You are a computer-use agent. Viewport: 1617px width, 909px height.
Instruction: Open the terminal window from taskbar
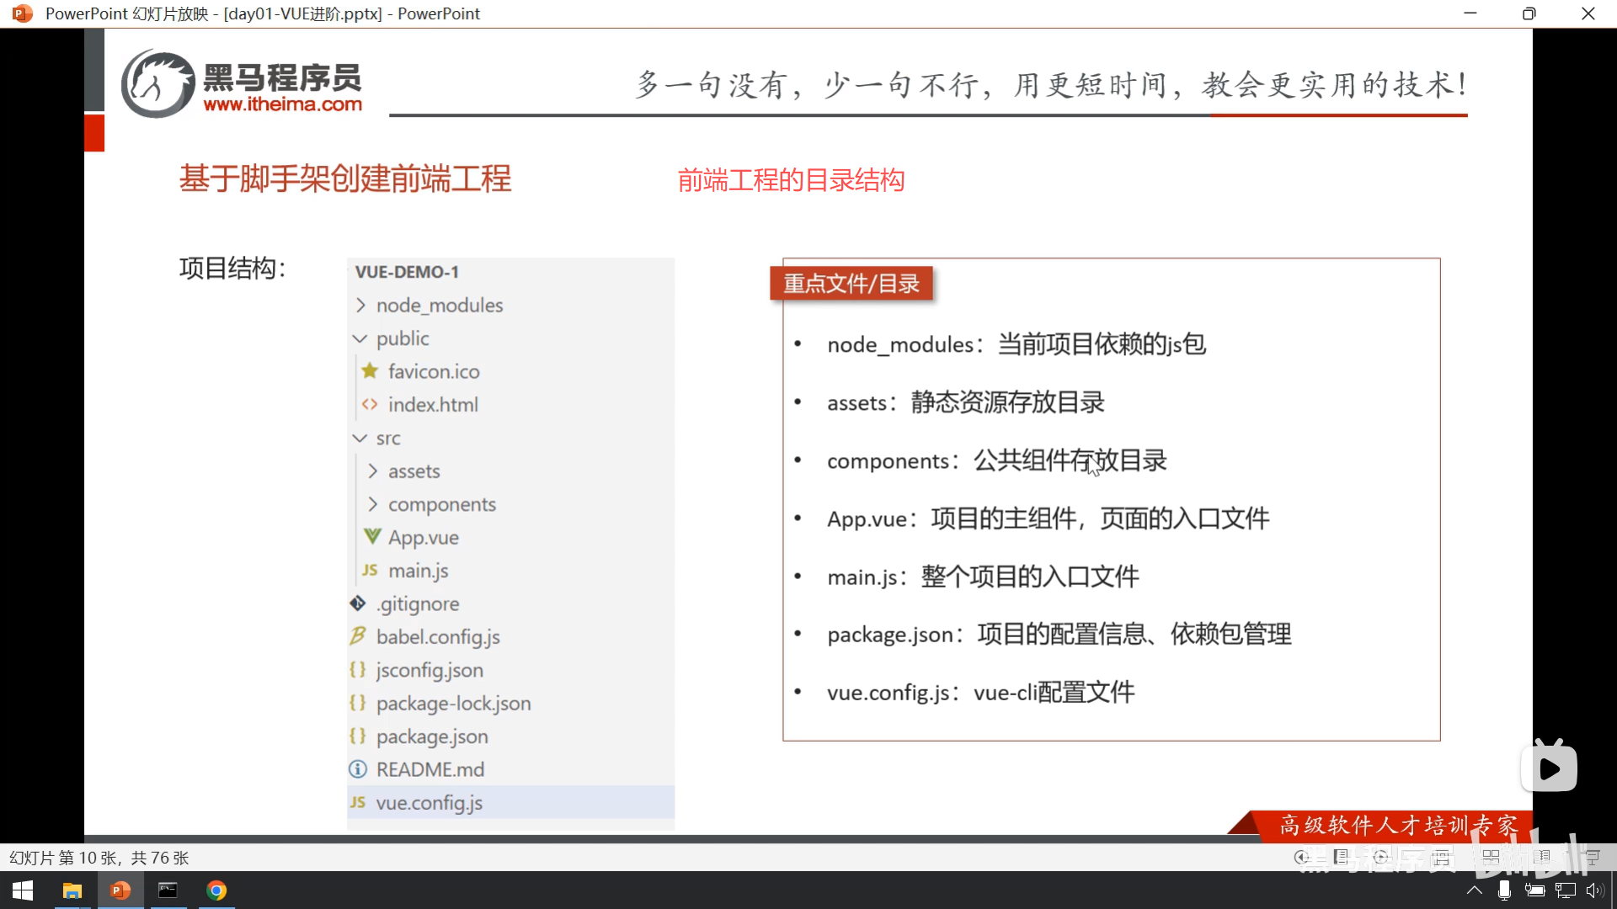click(x=168, y=890)
